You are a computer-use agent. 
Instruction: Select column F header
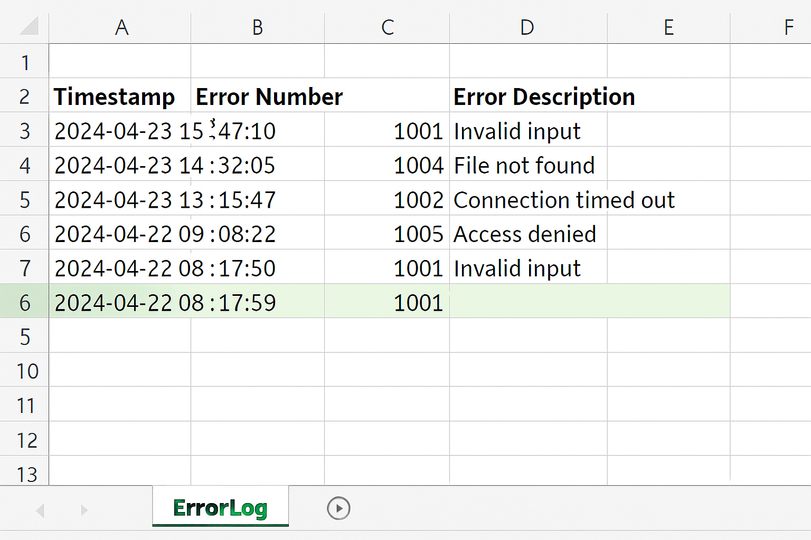tap(771, 27)
